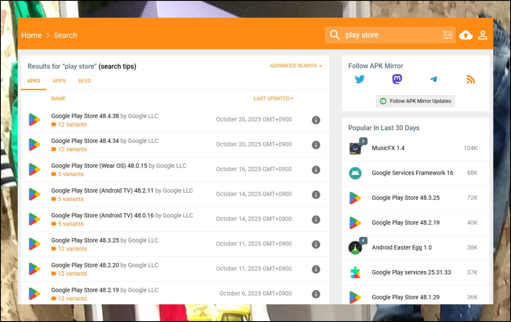Show info for Google Play Store 48.3.25 result
The height and width of the screenshot is (322, 511).
coord(316,244)
